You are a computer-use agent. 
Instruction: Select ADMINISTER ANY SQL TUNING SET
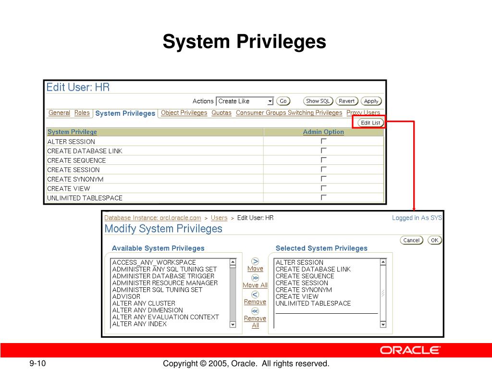coord(164,269)
